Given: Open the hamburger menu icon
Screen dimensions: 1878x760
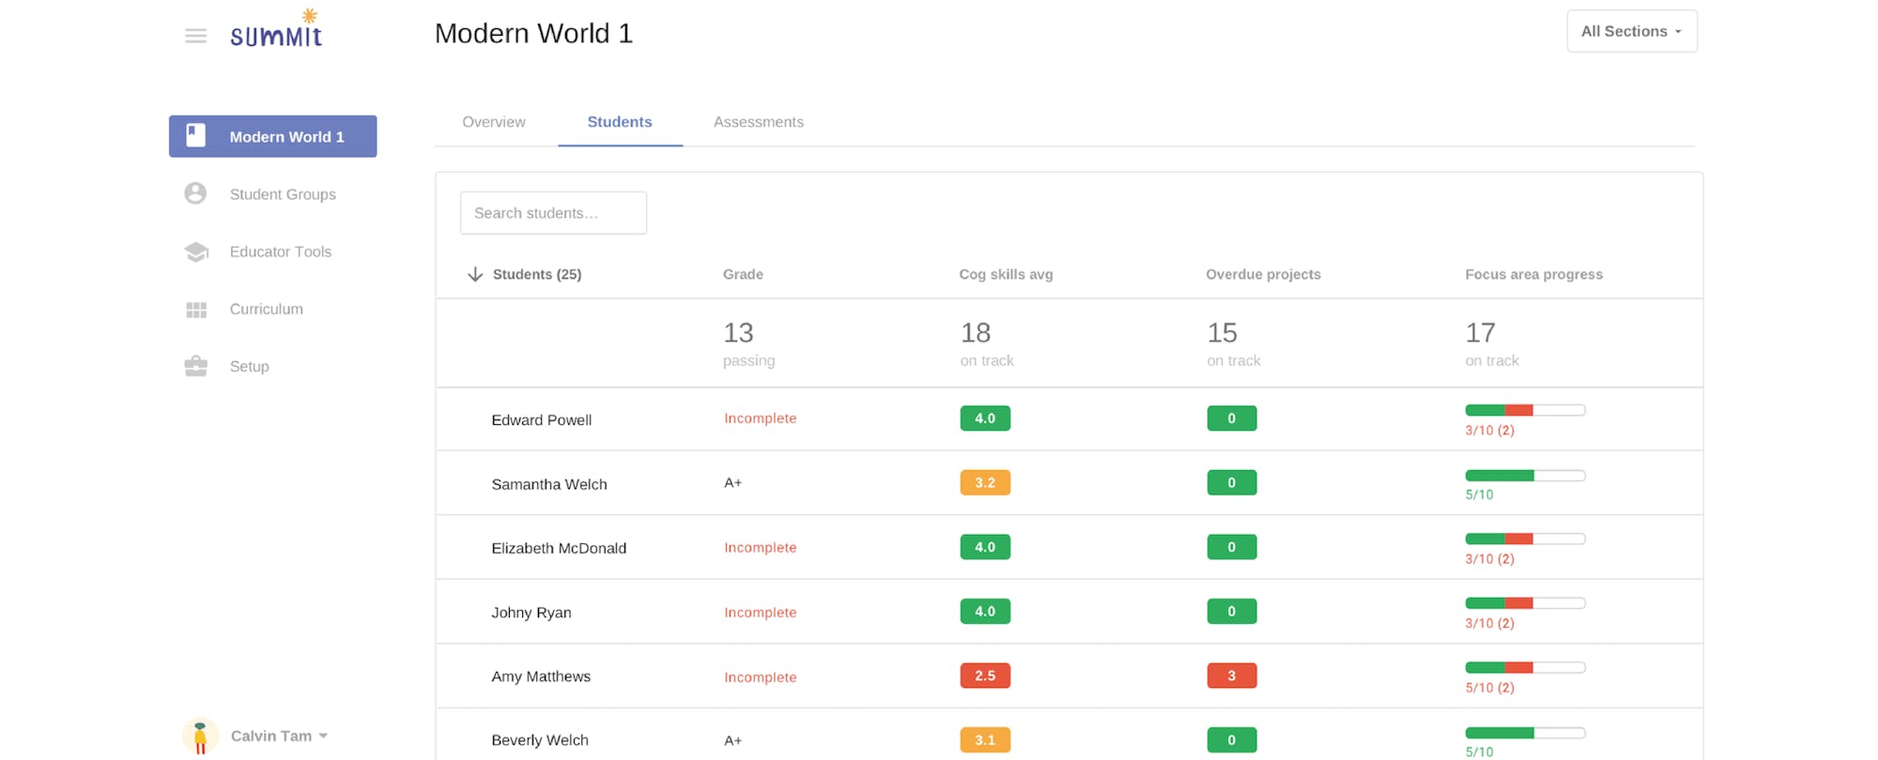Looking at the screenshot, I should point(195,36).
